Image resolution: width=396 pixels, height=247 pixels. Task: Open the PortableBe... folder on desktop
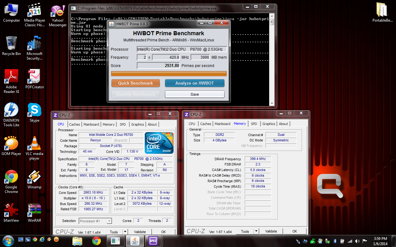click(382, 13)
